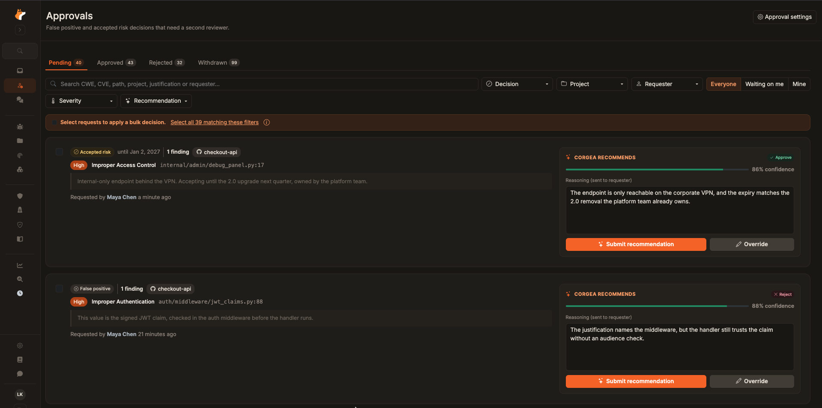Switch to the Approved tab
This screenshot has width=822, height=408.
coord(116,63)
